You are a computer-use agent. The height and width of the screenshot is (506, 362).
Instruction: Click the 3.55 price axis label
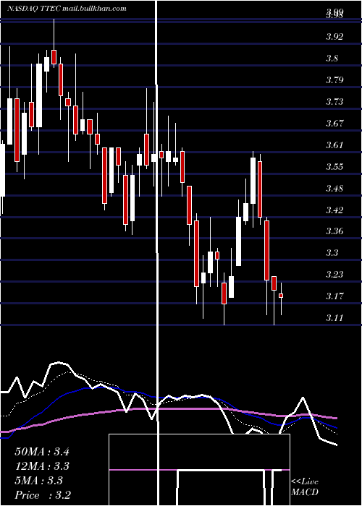(334, 166)
